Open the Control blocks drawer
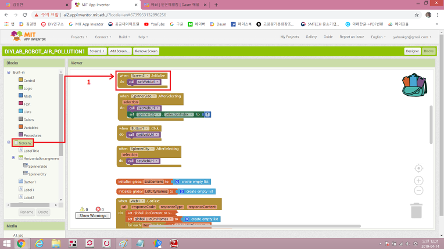This screenshot has height=249, width=444. coord(27,80)
